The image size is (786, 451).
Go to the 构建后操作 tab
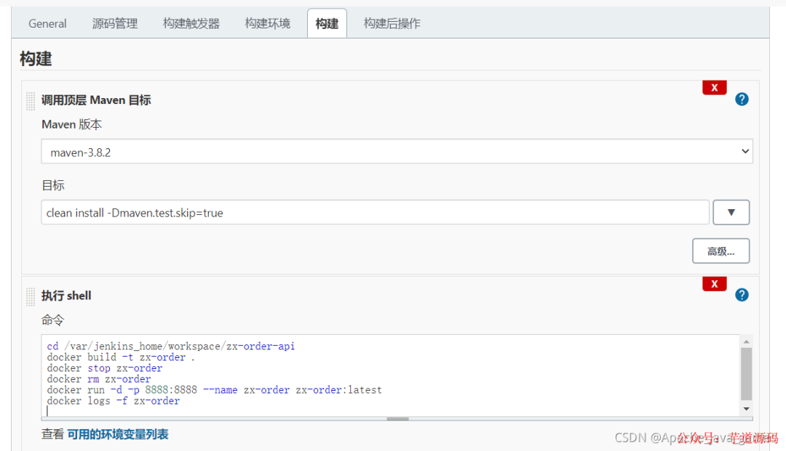[x=392, y=23]
